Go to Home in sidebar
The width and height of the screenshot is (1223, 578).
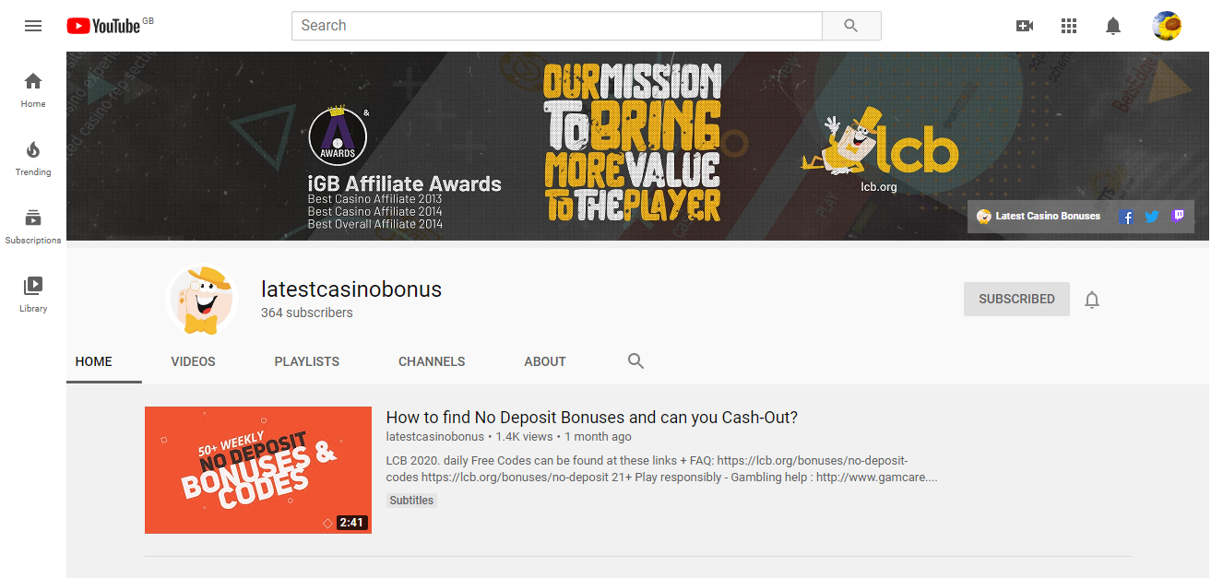33,89
